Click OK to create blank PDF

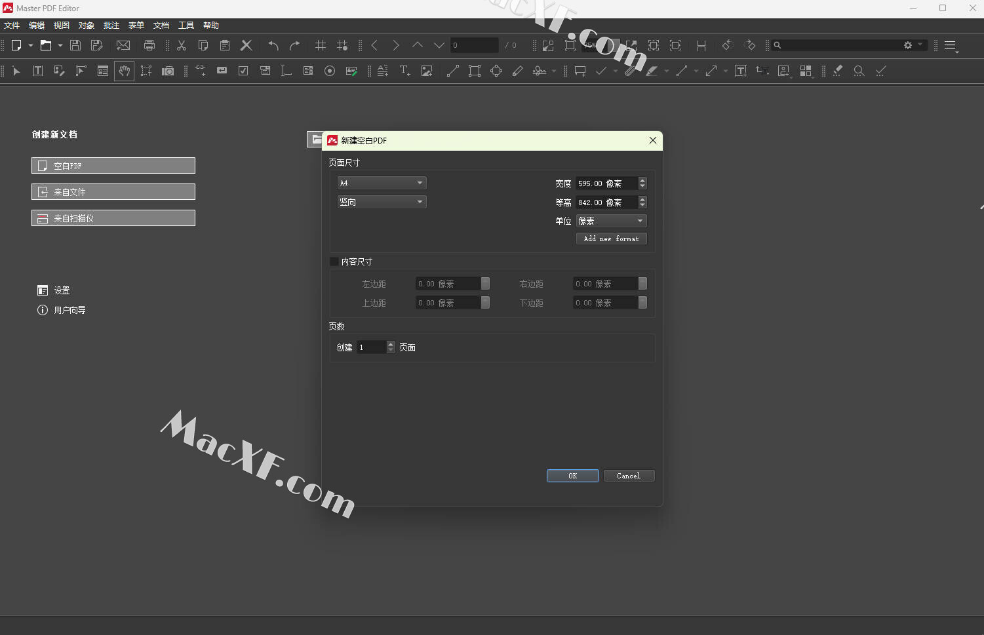point(573,476)
